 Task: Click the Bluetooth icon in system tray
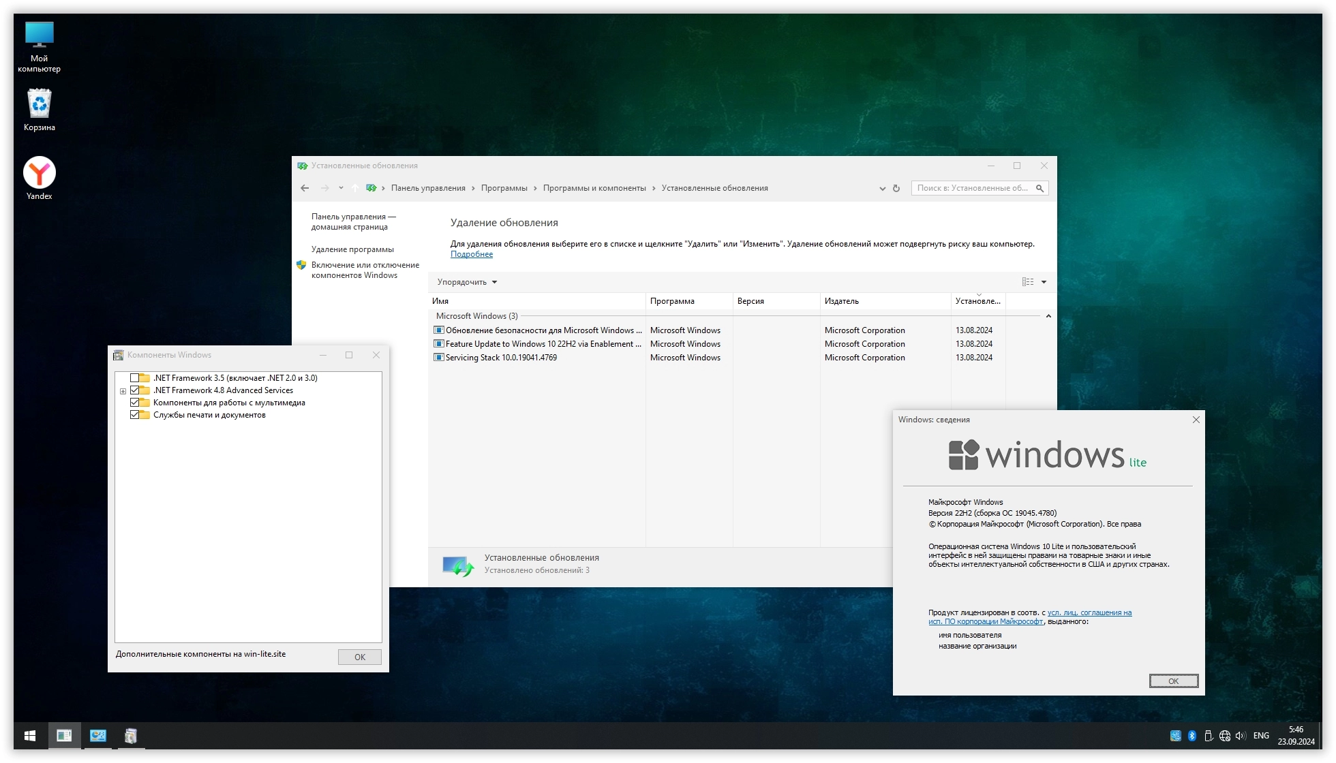(x=1192, y=736)
